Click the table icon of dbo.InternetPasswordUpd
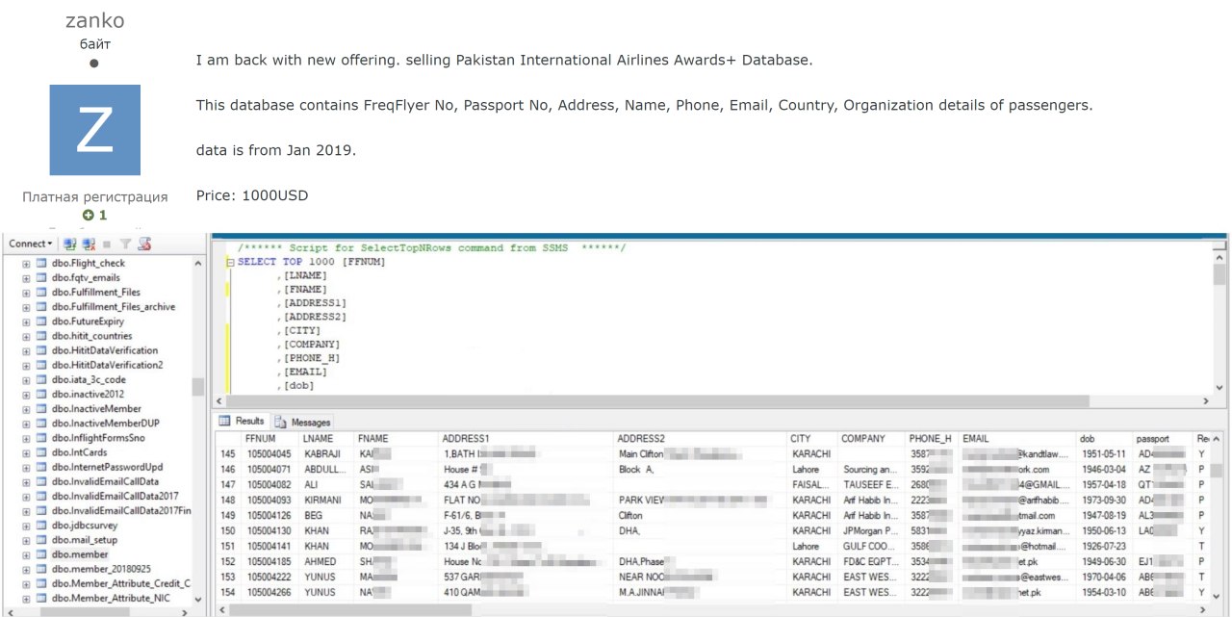Image resolution: width=1232 pixels, height=617 pixels. (x=41, y=468)
